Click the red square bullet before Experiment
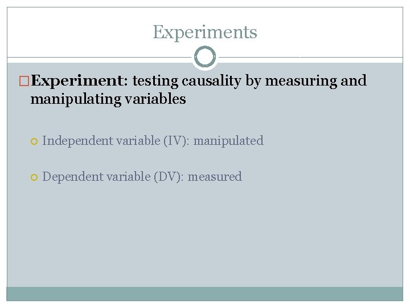Image resolution: width=410 pixels, height=308 pixels. coord(24,81)
